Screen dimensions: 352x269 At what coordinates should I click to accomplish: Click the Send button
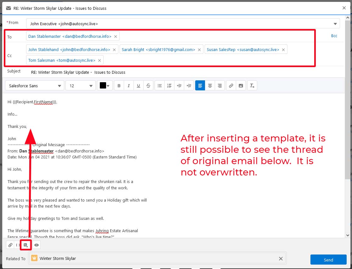(328, 260)
